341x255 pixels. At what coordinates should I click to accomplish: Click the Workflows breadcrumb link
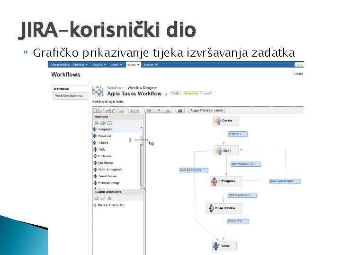(115, 88)
